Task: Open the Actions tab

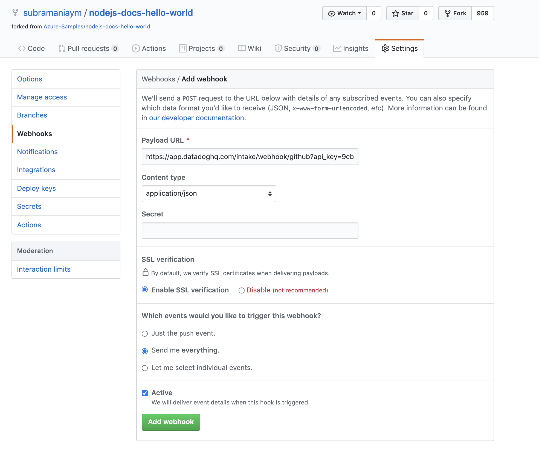Action: pos(149,48)
